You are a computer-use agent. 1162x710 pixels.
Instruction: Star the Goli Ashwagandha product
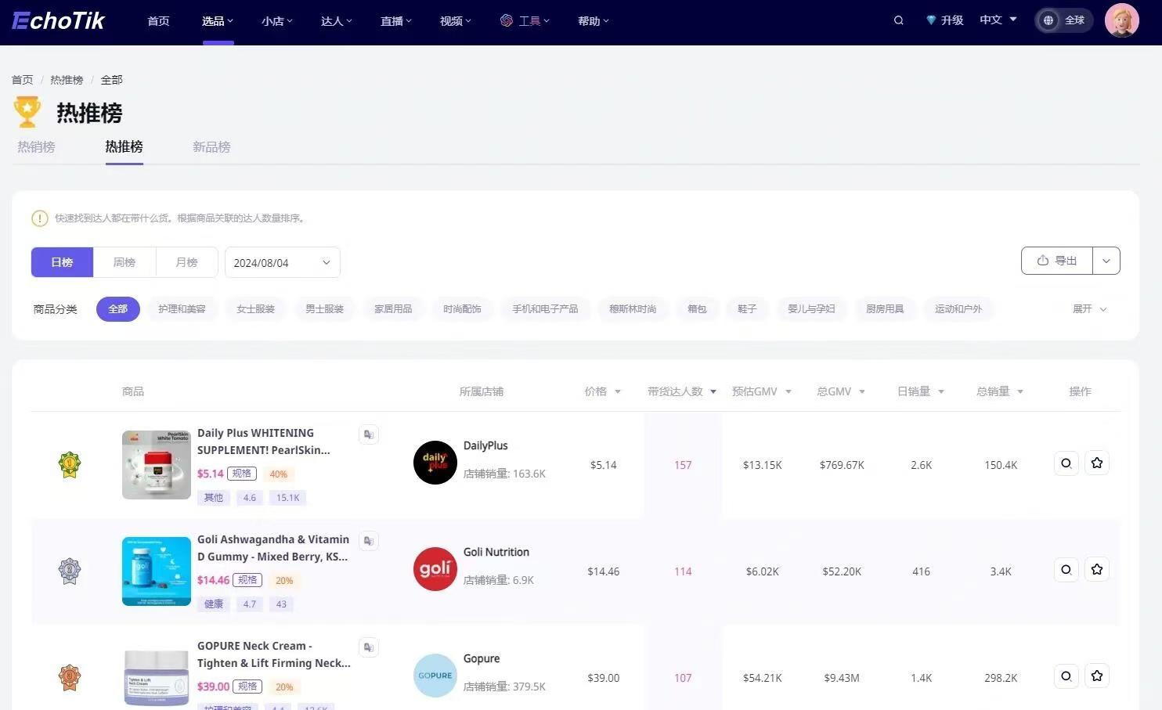tap(1097, 570)
